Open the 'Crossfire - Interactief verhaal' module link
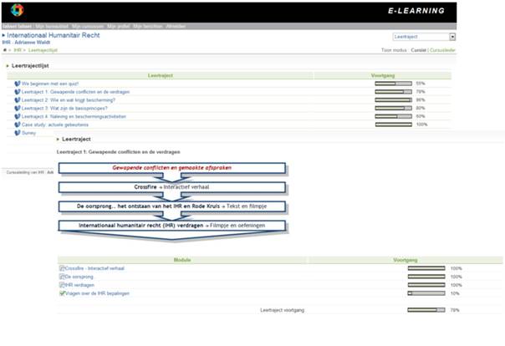The image size is (505, 346). click(x=94, y=268)
